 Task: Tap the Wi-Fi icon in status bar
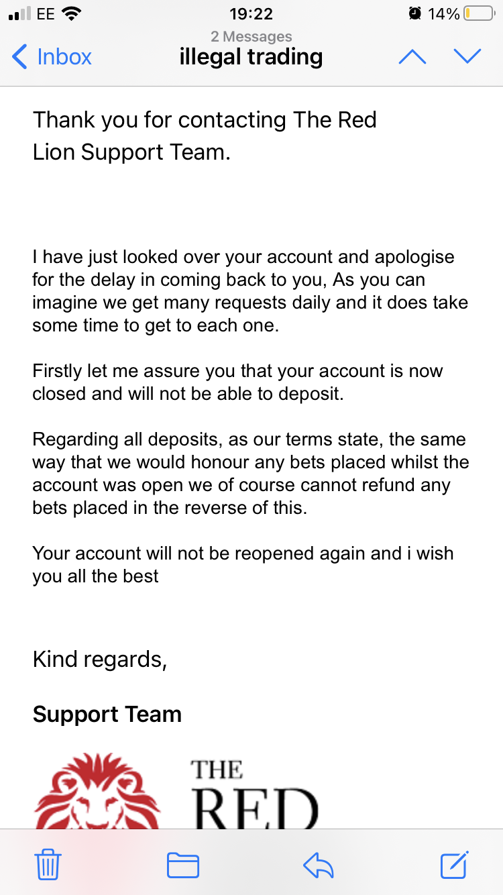click(x=70, y=13)
